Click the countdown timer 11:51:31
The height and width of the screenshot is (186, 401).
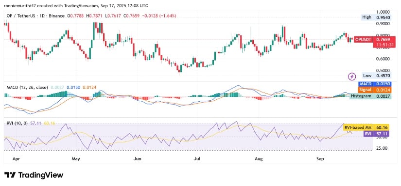(384, 45)
